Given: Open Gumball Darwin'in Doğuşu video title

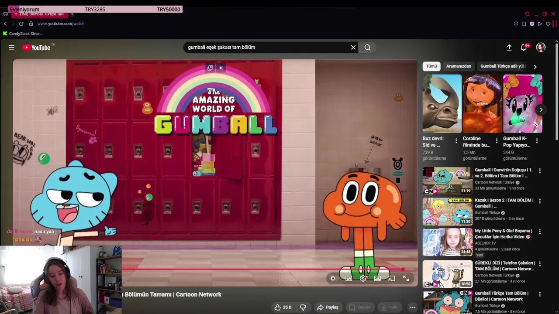Looking at the screenshot, I should pyautogui.click(x=504, y=173).
